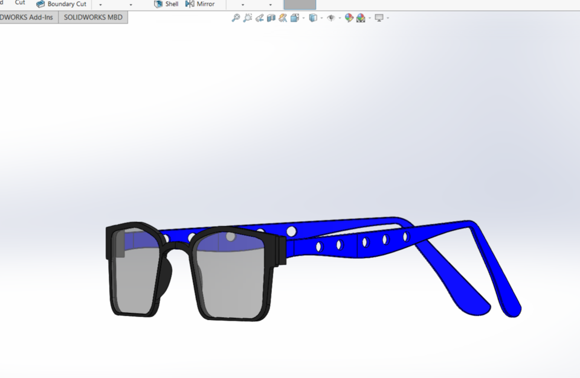Open the Apply Scene dropdown arrow

pos(369,18)
